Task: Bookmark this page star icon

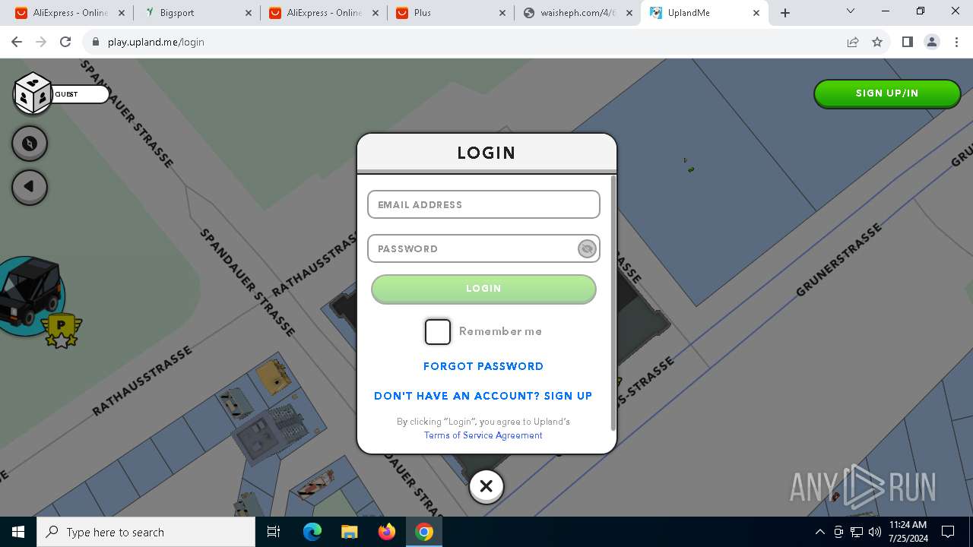Action: pos(877,42)
